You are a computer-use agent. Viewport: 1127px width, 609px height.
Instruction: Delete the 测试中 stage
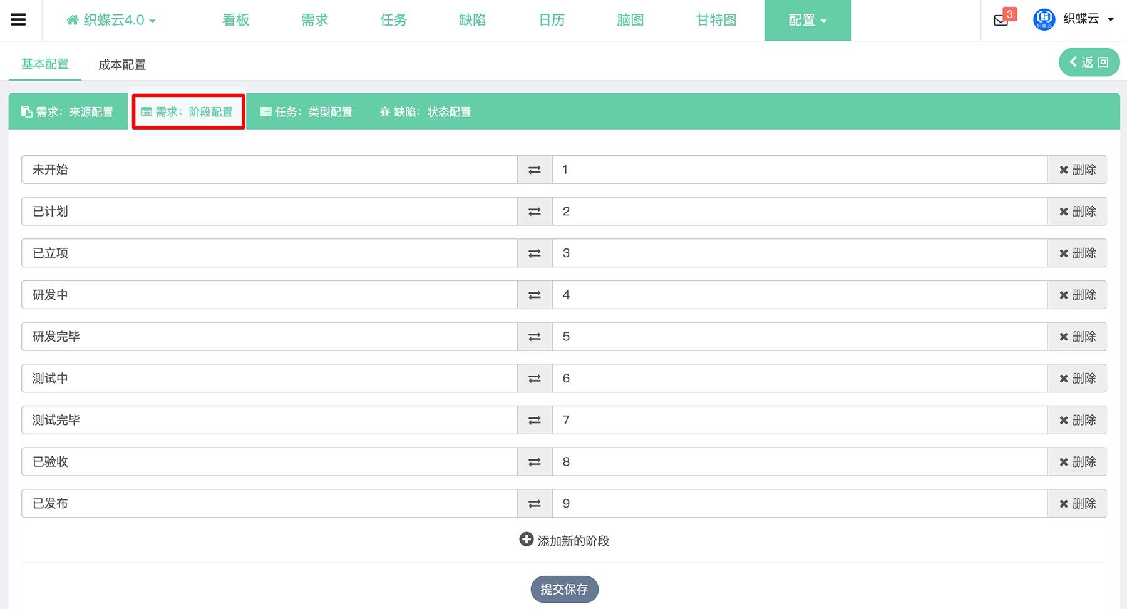click(1077, 378)
